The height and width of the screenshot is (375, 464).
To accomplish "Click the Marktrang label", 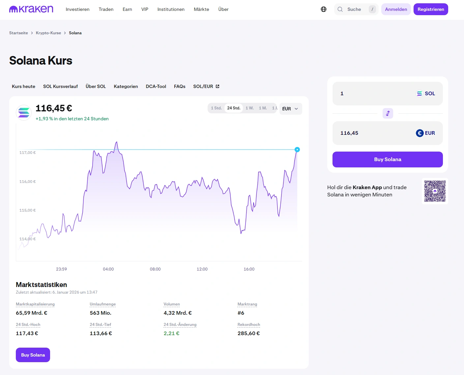I will click(x=247, y=304).
